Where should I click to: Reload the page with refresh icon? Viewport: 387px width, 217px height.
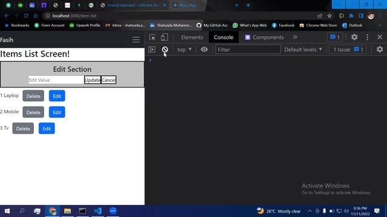click(26, 16)
